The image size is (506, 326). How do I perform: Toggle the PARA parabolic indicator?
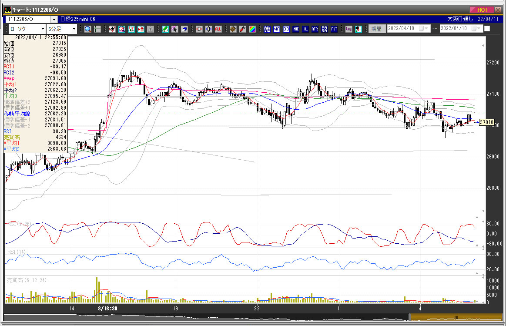pyautogui.click(x=324, y=29)
